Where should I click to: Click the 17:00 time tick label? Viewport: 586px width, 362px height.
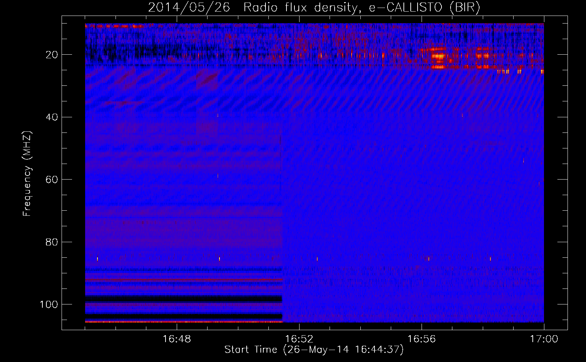click(544, 339)
